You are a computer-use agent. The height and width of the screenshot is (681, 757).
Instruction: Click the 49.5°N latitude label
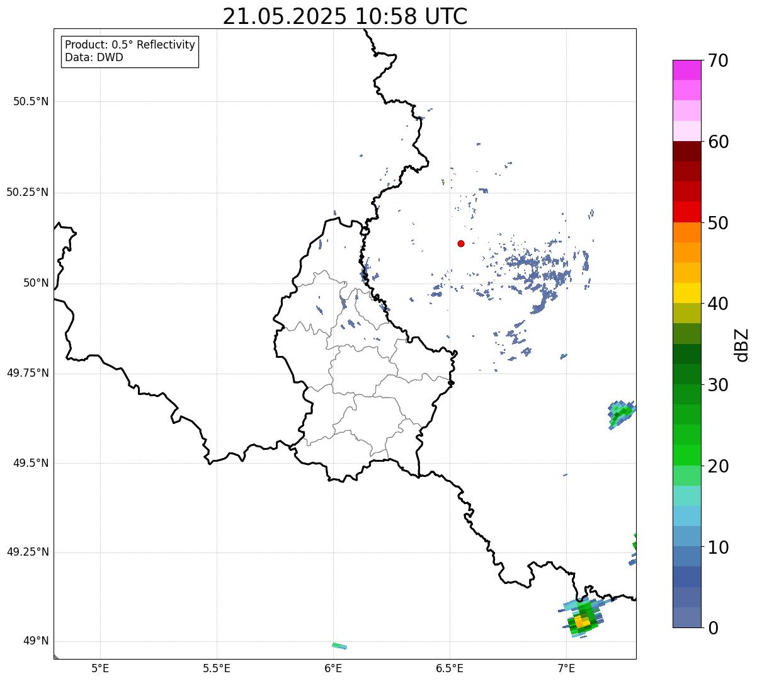(x=31, y=463)
